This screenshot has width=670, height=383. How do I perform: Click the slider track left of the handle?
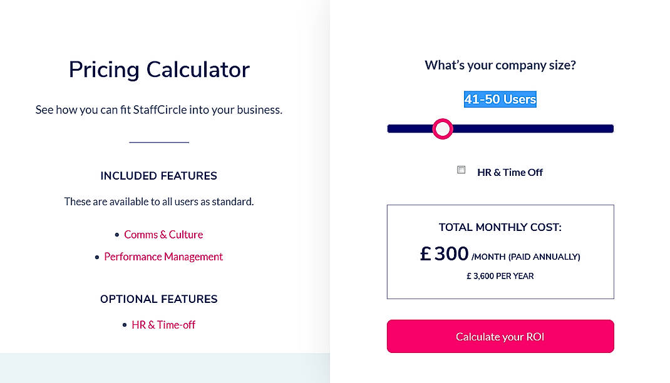410,129
